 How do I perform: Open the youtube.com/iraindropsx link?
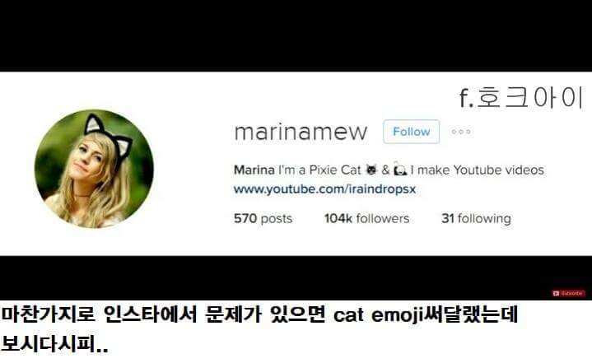[324, 189]
